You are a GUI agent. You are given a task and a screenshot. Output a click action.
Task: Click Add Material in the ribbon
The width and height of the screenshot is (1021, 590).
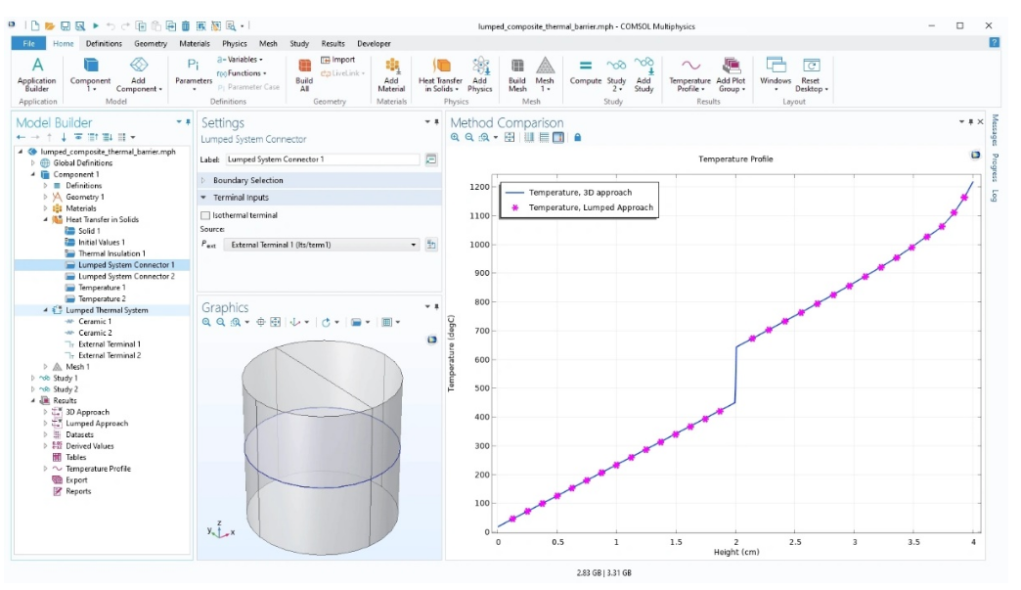(391, 74)
